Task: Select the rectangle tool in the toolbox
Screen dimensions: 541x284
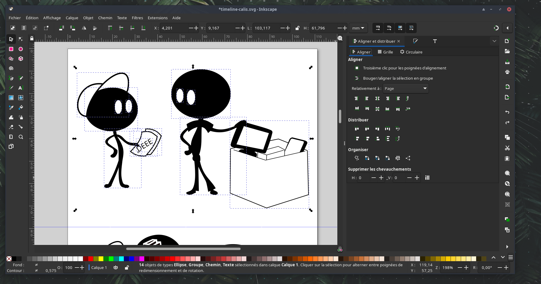Action: point(11,49)
